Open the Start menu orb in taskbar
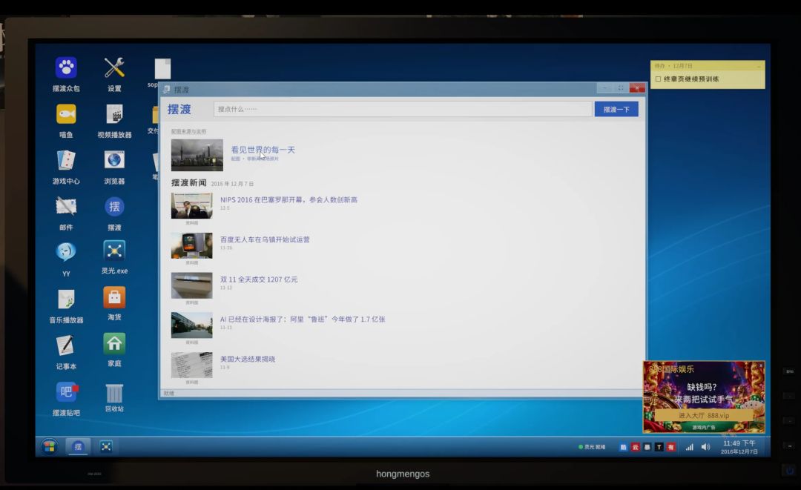The width and height of the screenshot is (801, 490). [50, 446]
